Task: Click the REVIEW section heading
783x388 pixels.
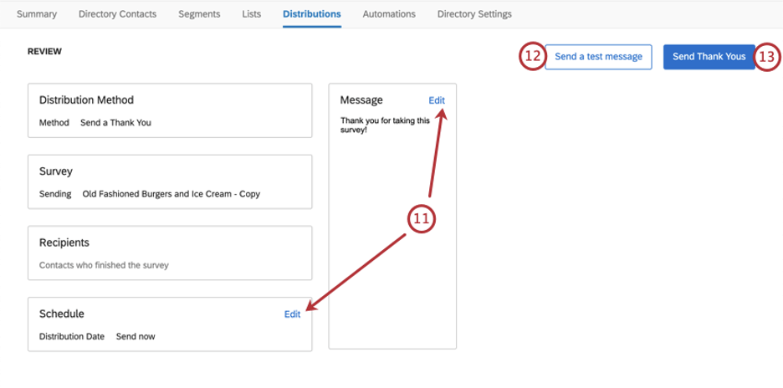Action: 44,52
